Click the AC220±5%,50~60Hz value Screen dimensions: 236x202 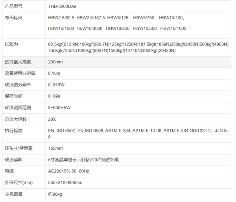(68, 171)
